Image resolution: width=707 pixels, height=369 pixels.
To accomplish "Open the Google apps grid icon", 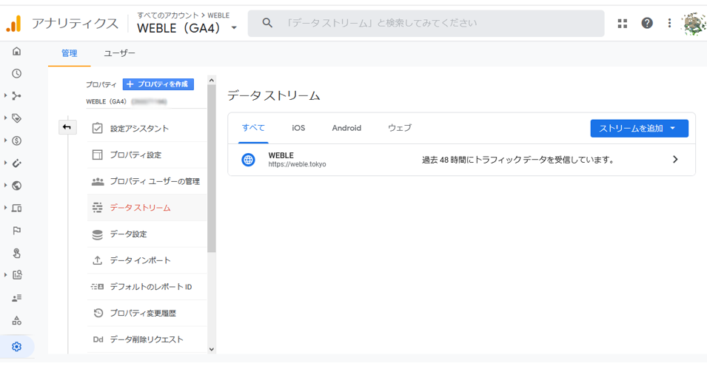I will click(x=623, y=24).
